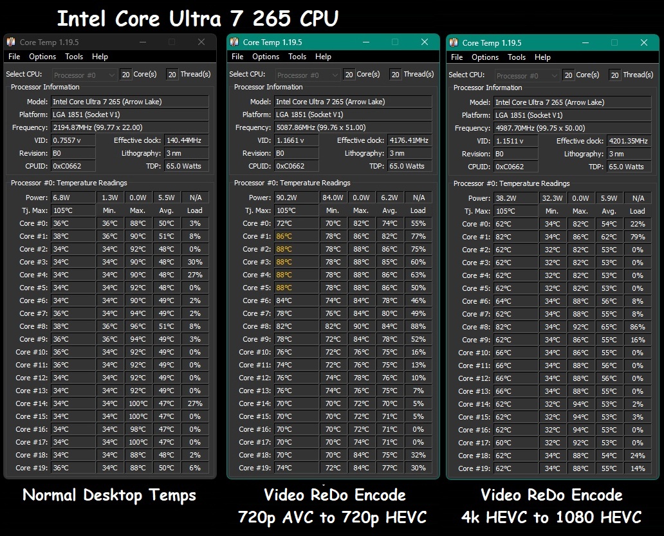
Task: Click VID value 1.1511 v
Action: pos(516,141)
